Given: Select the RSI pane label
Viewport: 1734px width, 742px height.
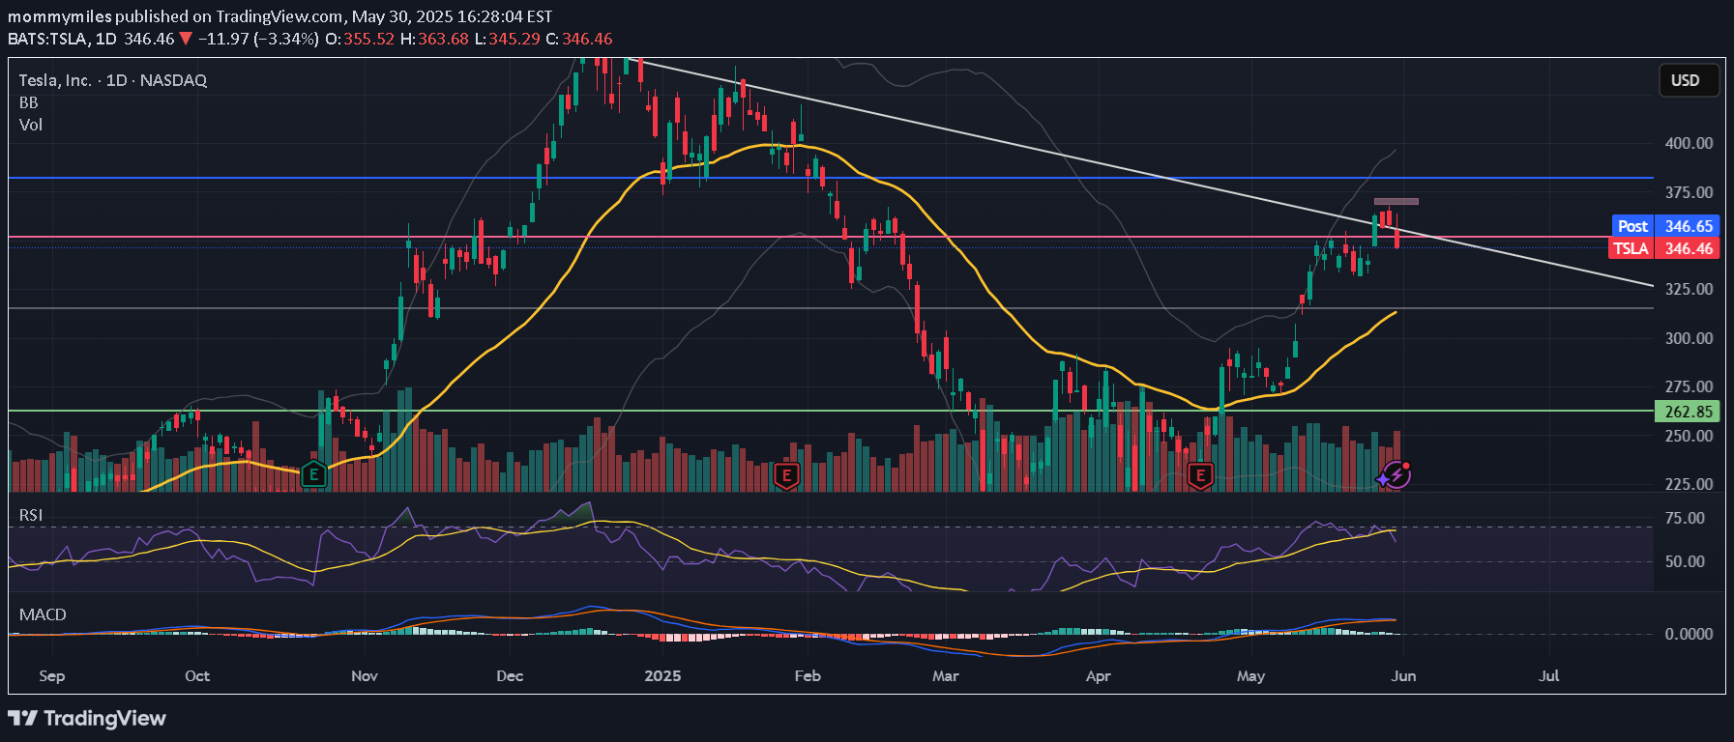Looking at the screenshot, I should click(31, 515).
